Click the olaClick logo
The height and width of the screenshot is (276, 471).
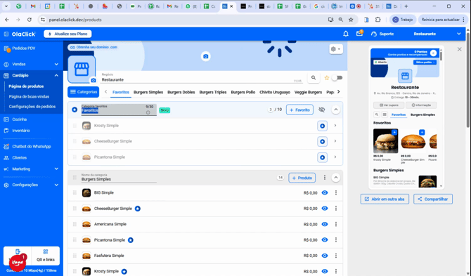[24, 34]
